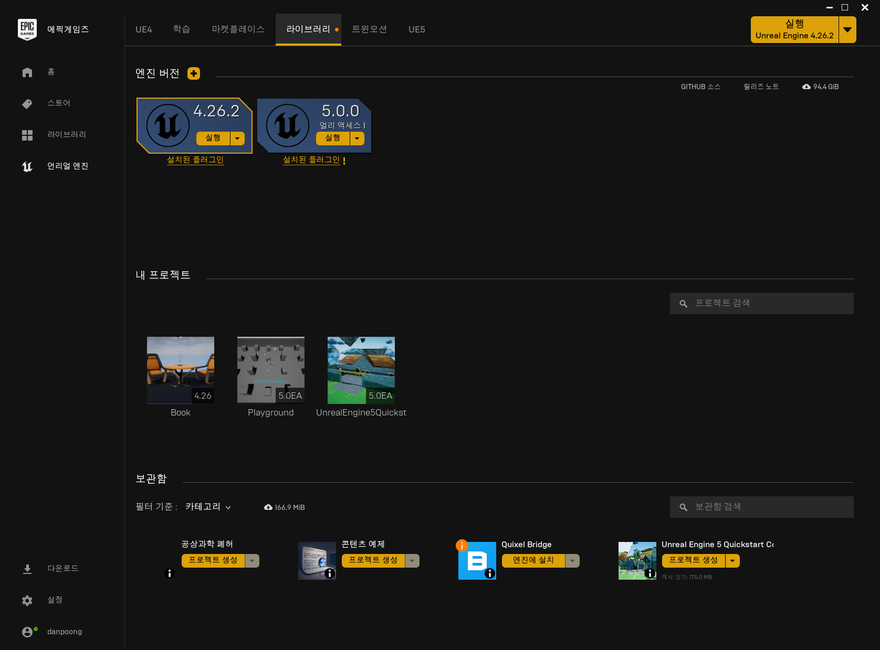Expand 5.0.0 실행 options dropdown
Image resolution: width=880 pixels, height=650 pixels.
[x=357, y=138]
